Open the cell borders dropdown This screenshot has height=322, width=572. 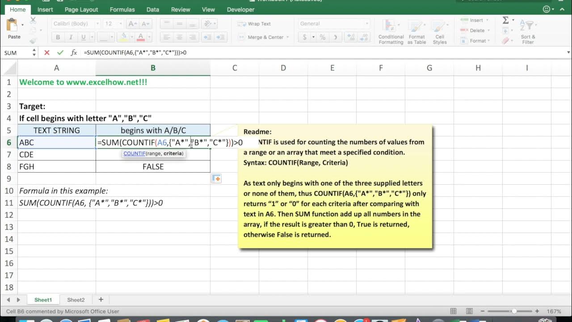tap(112, 37)
